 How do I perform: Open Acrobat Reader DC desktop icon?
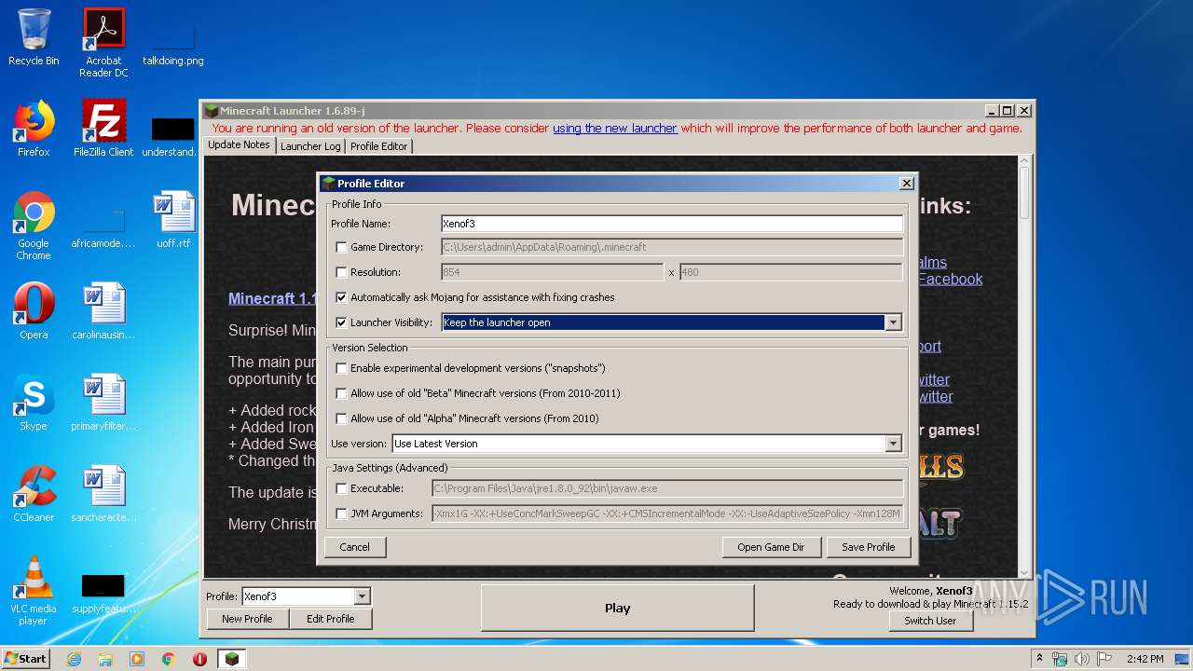[x=103, y=43]
